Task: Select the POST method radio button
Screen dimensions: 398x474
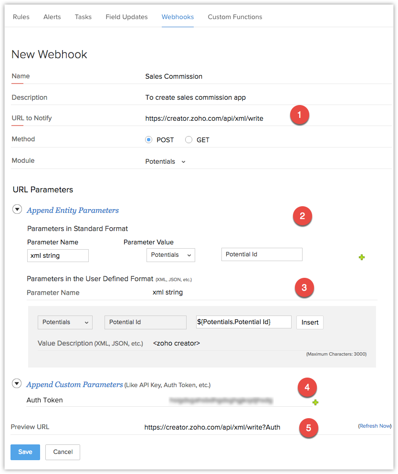Action: (149, 139)
